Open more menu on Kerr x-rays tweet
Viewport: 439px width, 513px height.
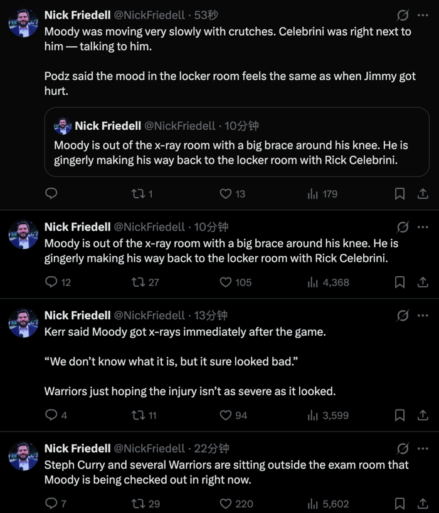[423, 316]
